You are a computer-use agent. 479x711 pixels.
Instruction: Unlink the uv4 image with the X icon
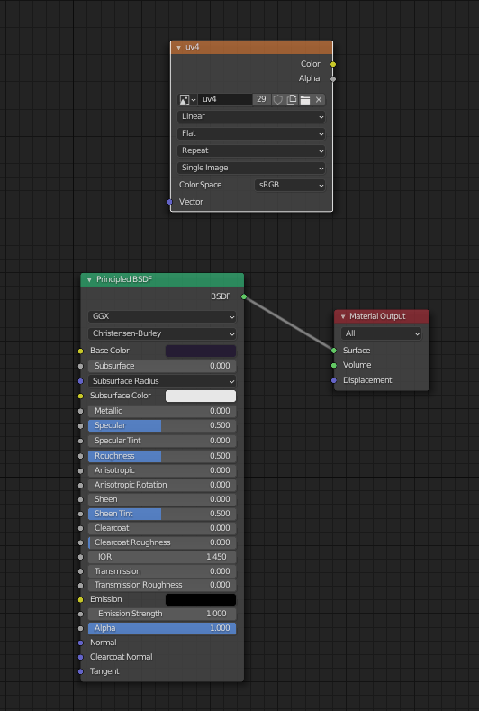(x=319, y=100)
